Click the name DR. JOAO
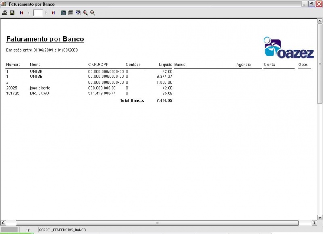Viewport: 323px width, 234px height. coord(40,94)
